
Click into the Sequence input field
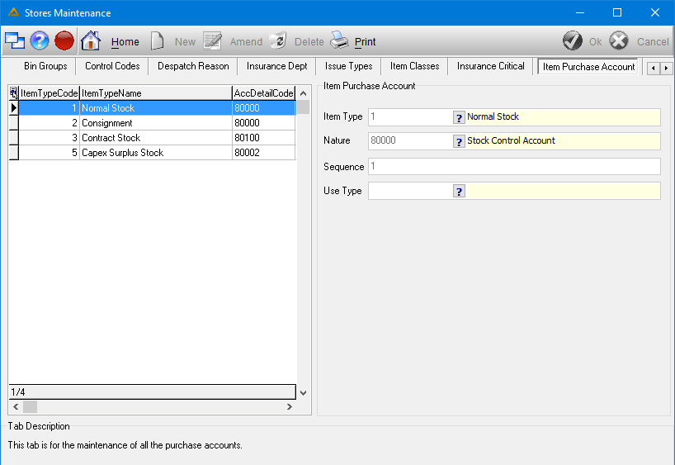tap(514, 166)
